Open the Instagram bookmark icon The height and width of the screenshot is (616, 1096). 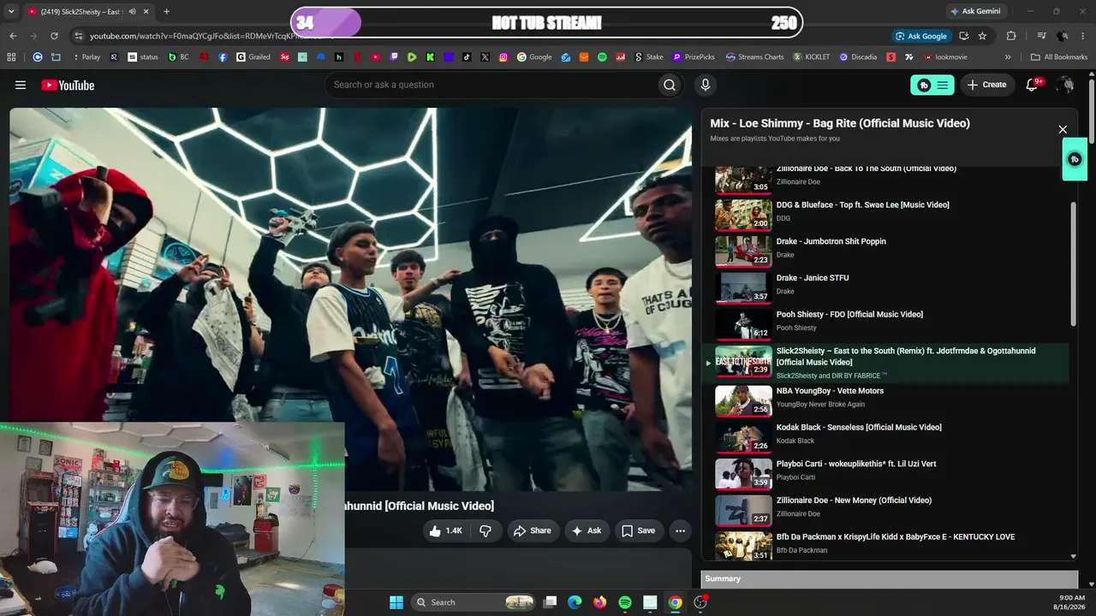coord(503,57)
